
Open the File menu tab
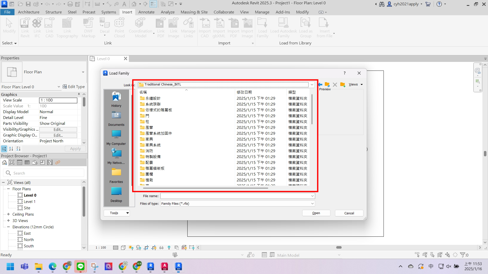(x=7, y=12)
